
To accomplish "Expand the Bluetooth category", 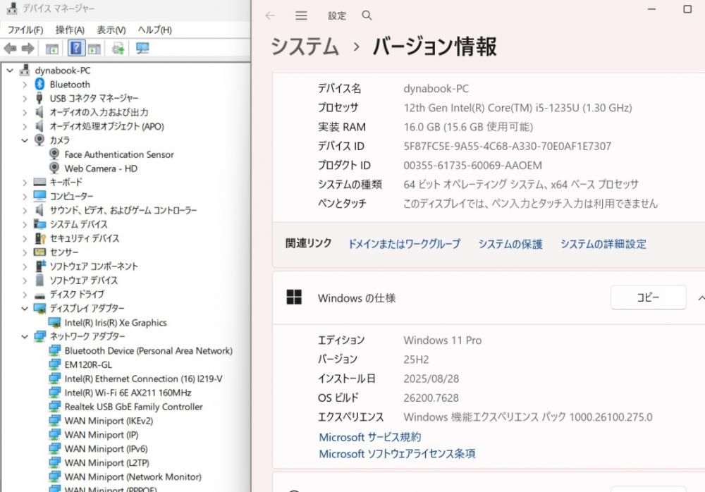I will coord(25,85).
